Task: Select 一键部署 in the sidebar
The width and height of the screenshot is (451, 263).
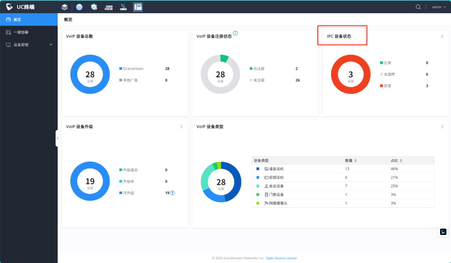Action: tap(29, 32)
